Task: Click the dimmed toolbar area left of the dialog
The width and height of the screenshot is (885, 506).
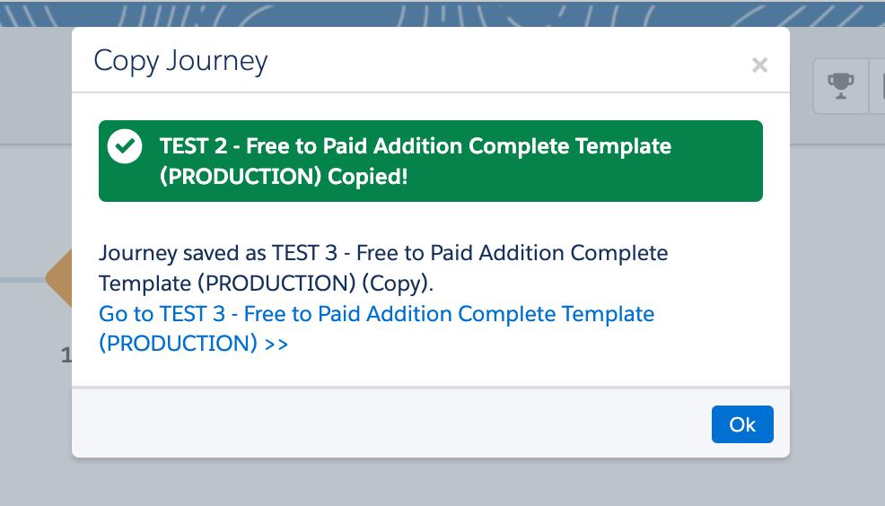Action: pyautogui.click(x=36, y=90)
